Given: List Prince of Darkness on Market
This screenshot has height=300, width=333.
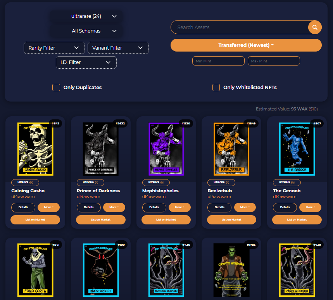Looking at the screenshot, I should 101,219.
